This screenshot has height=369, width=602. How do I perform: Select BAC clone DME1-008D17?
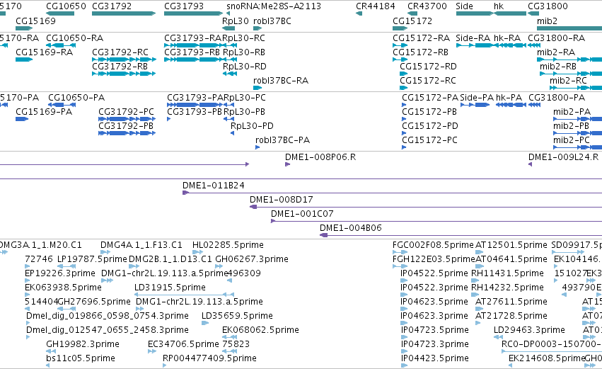coord(282,200)
